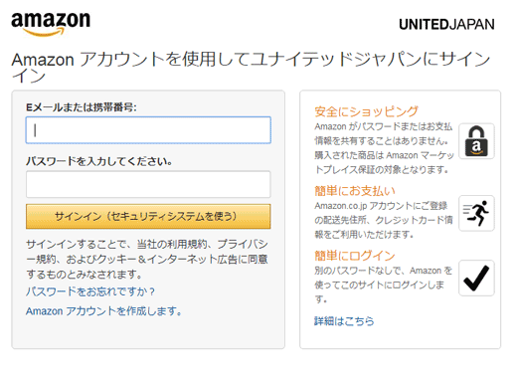Click the black checkmark easy-login icon
Image resolution: width=517 pixels, height=381 pixels.
[x=476, y=278]
